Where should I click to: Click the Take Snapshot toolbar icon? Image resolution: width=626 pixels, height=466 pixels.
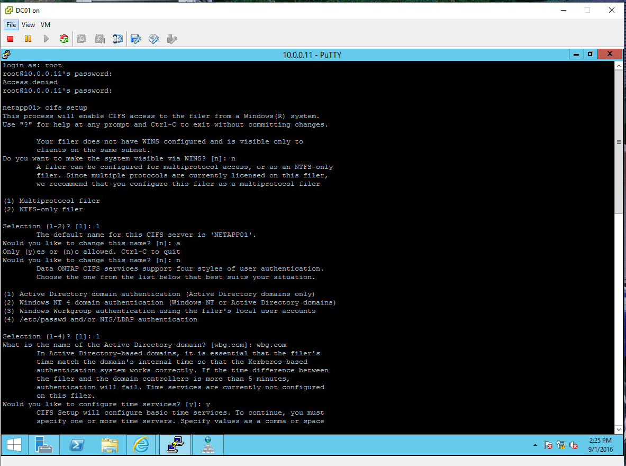point(82,39)
